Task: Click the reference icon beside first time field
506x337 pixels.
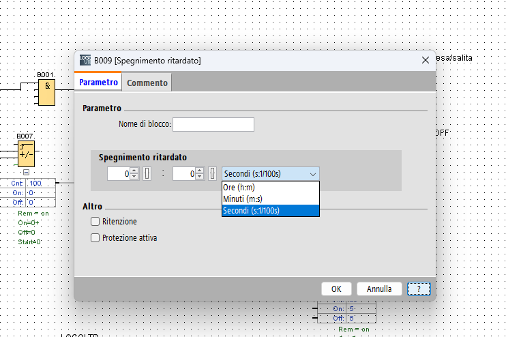Action: pyautogui.click(x=146, y=174)
